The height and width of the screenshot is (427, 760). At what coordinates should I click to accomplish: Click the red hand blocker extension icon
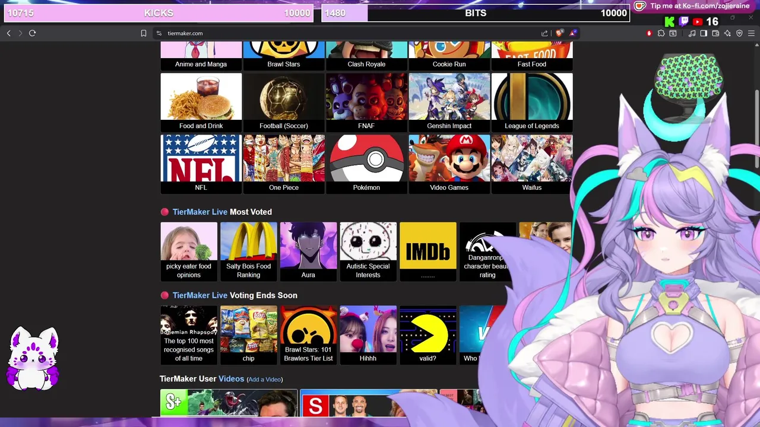click(x=649, y=33)
